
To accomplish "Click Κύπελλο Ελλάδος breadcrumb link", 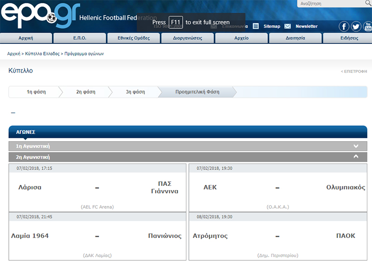I will [x=42, y=54].
